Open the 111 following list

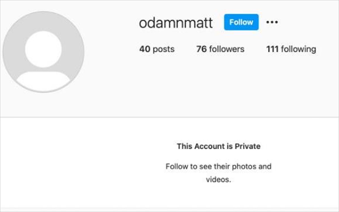291,49
